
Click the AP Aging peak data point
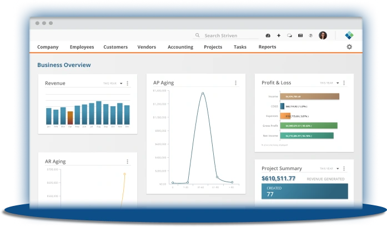pos(203,94)
